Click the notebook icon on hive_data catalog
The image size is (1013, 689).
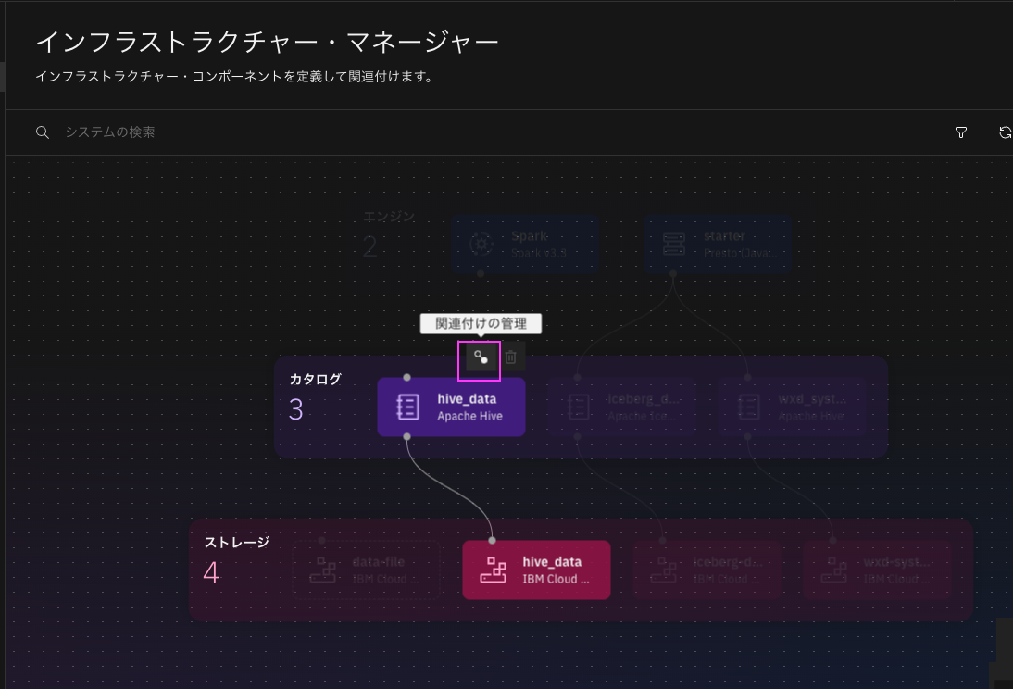tap(408, 407)
